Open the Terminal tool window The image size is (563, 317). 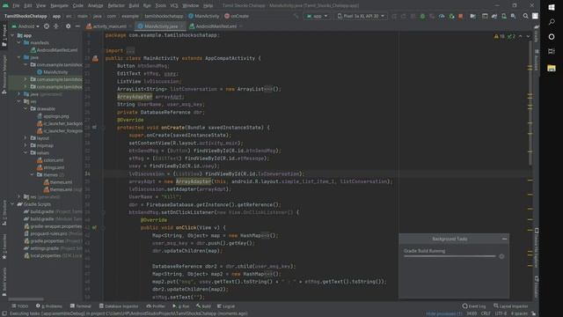80,306
